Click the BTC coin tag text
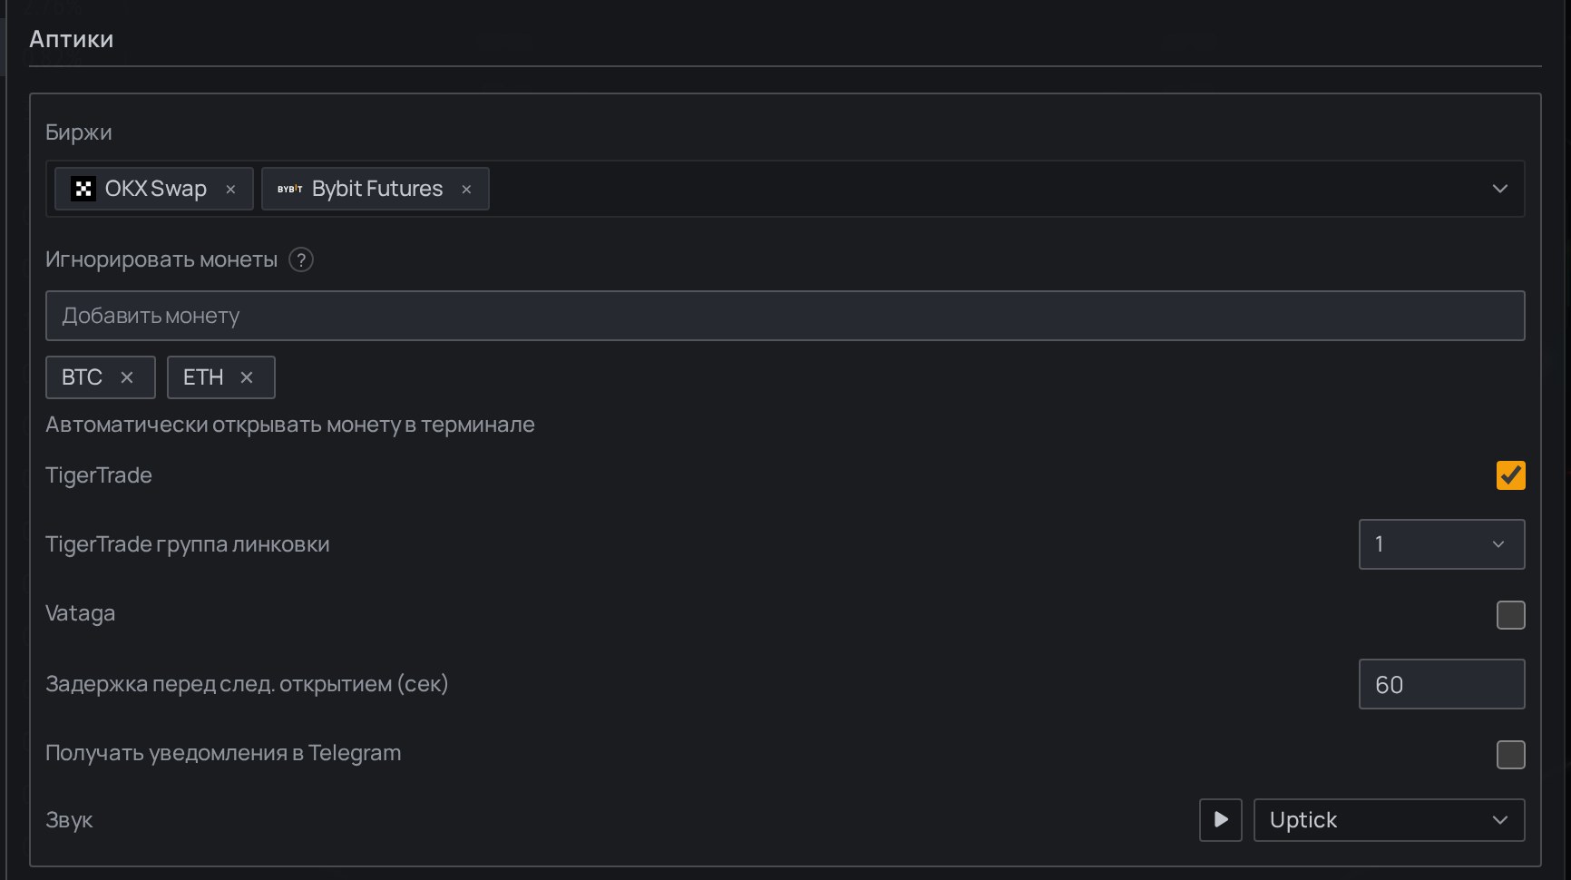1571x880 pixels. (x=82, y=377)
